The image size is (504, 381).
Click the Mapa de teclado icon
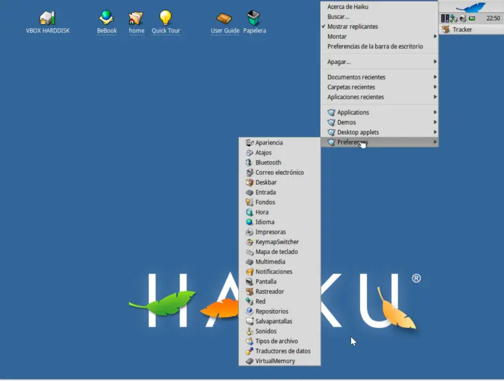point(249,252)
